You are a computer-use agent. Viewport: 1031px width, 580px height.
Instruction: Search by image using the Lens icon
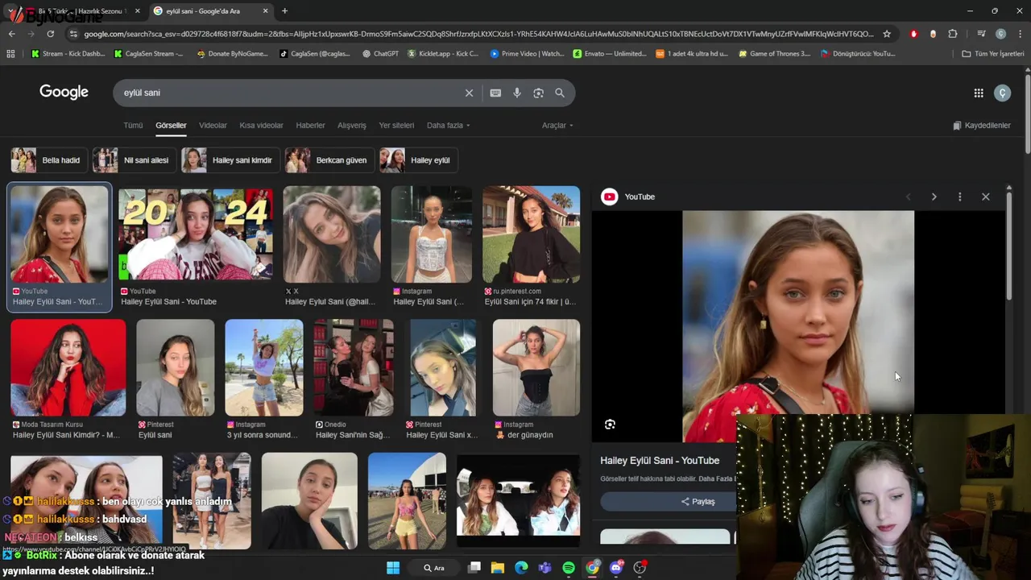538,93
